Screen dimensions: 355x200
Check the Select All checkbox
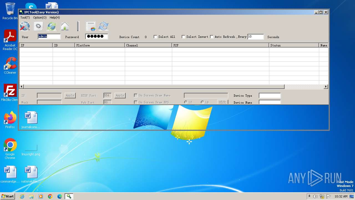(x=155, y=37)
